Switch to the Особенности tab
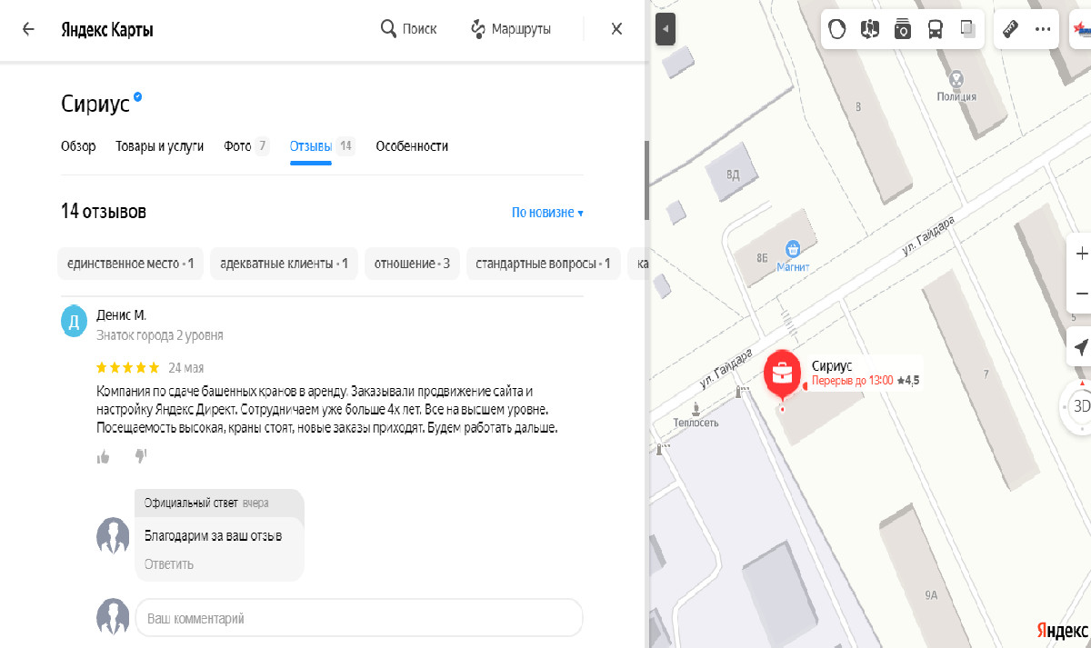 pos(412,146)
